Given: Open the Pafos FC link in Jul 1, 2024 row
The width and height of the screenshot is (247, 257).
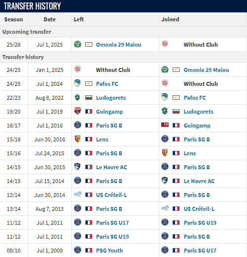Looking at the screenshot, I should point(107,84).
